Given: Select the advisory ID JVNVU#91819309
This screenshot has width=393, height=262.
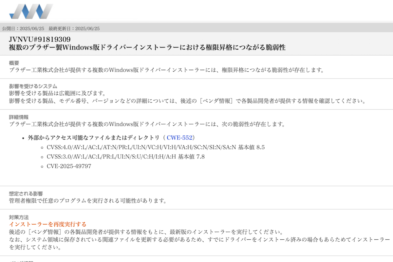Looking at the screenshot, I should [x=40, y=39].
